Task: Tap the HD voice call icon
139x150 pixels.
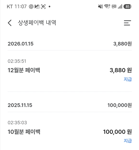Action: click(x=114, y=6)
